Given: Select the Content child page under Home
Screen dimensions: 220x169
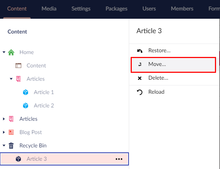Looking at the screenshot, I should pyautogui.click(x=36, y=66).
